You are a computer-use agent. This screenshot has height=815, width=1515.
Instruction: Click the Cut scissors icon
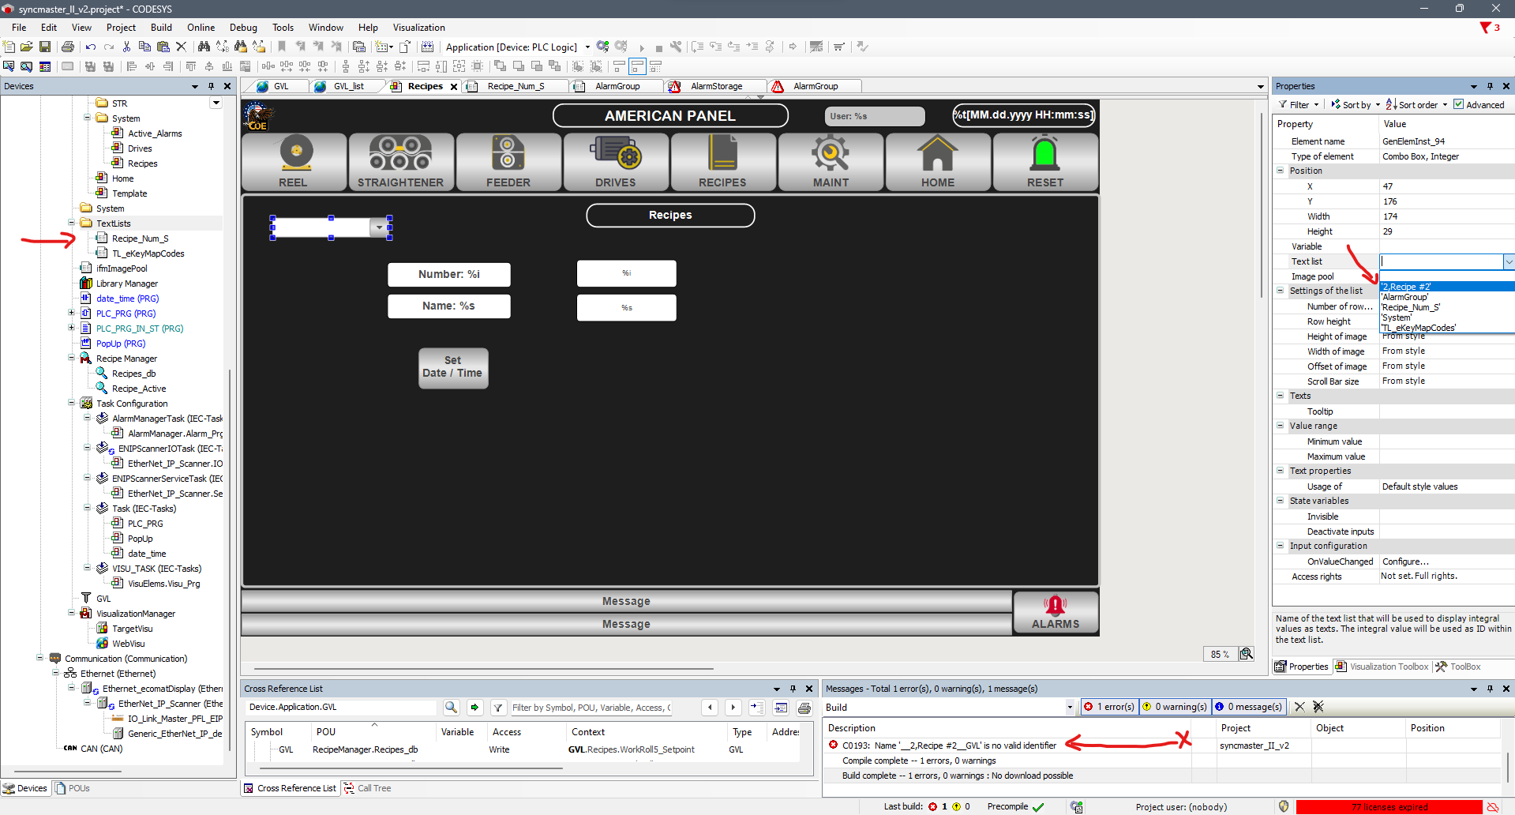(126, 47)
